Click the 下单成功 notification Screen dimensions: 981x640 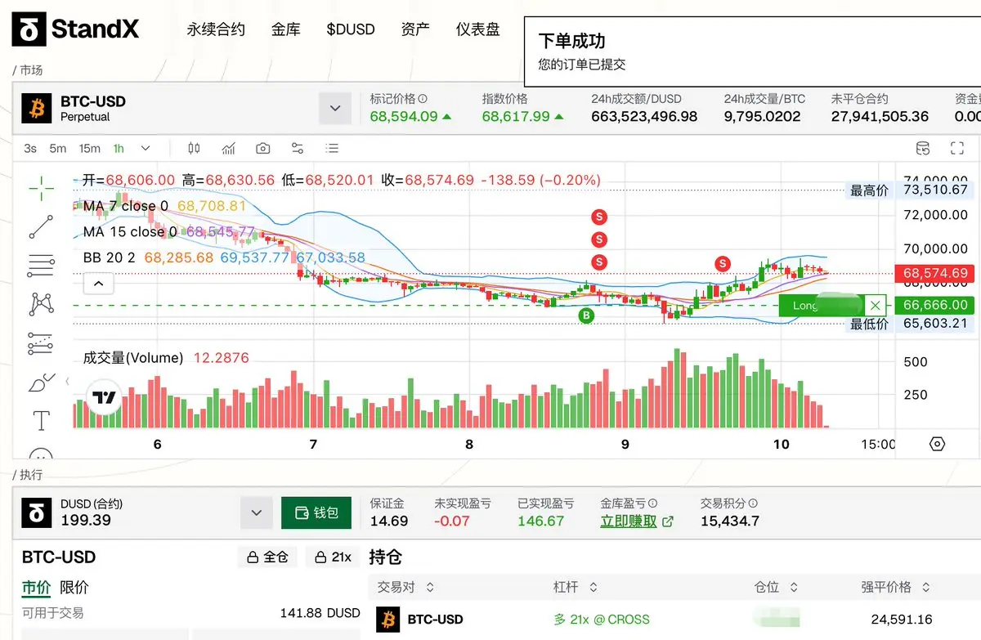pos(752,51)
